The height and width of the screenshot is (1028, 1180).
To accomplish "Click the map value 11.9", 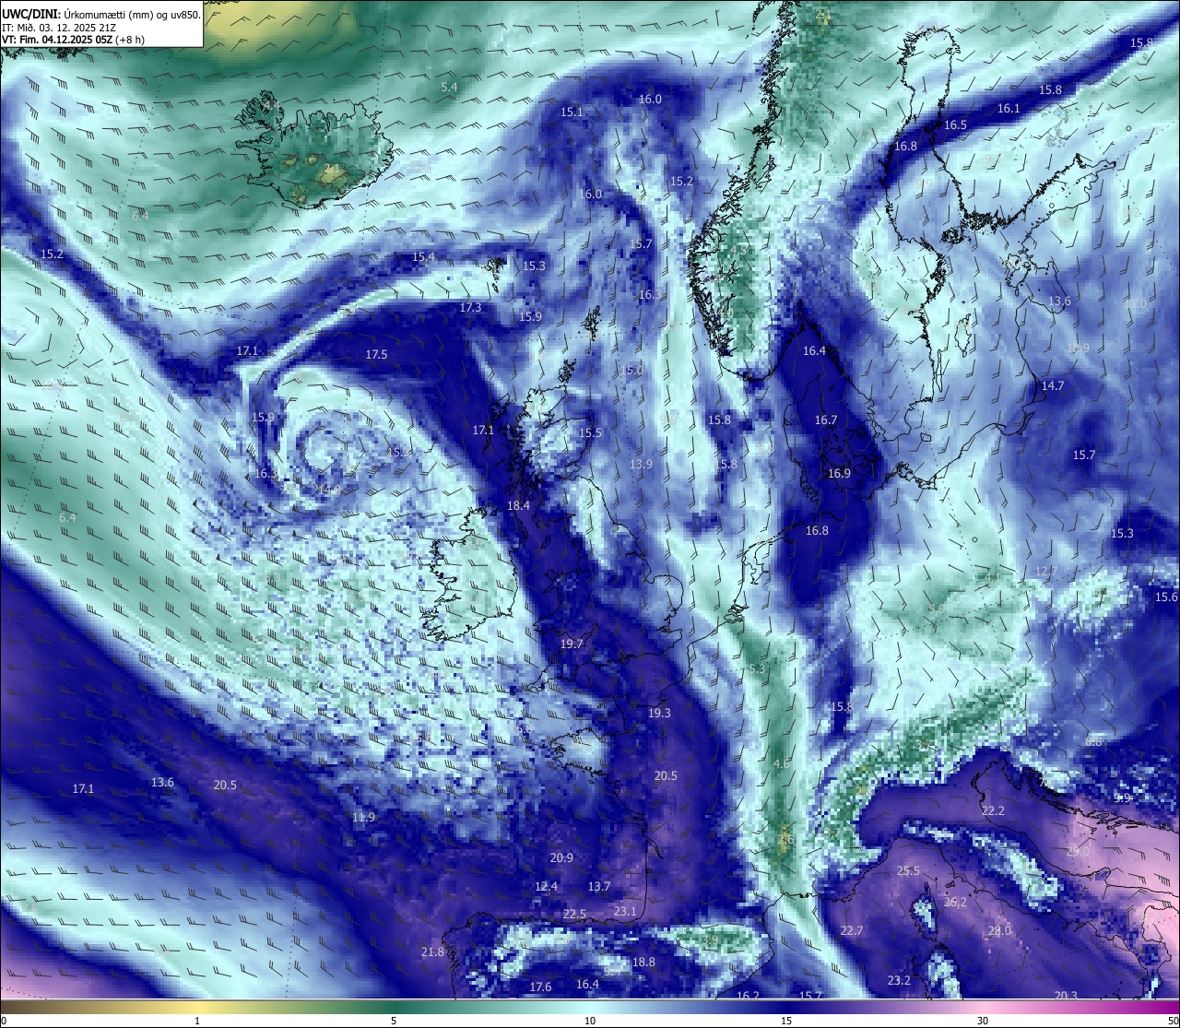I will pyautogui.click(x=363, y=817).
